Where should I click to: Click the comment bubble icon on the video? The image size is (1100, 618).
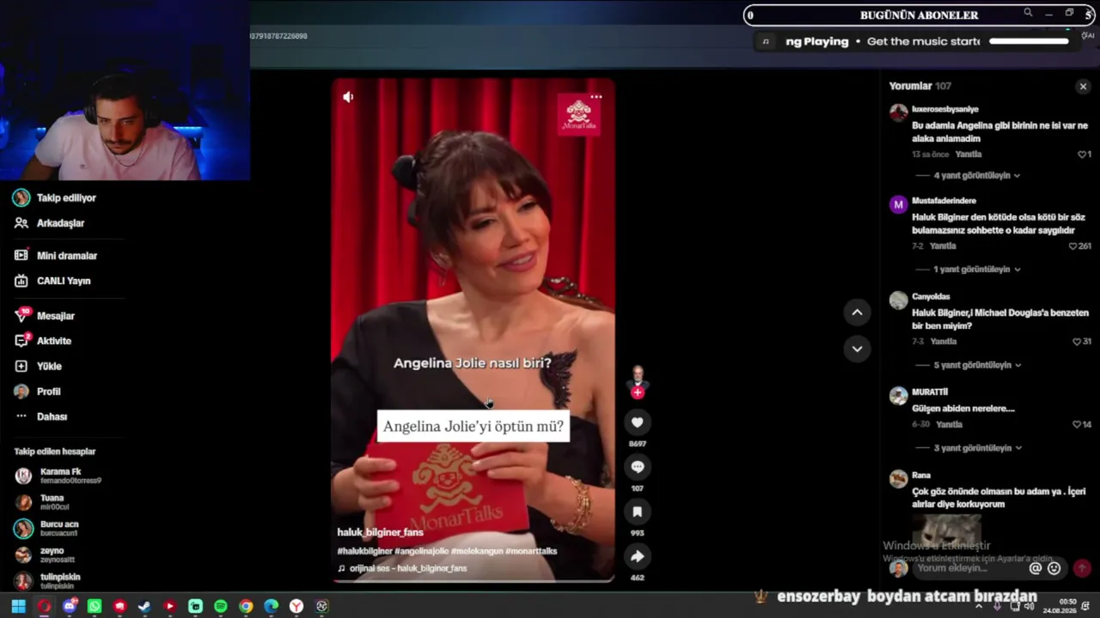(637, 467)
